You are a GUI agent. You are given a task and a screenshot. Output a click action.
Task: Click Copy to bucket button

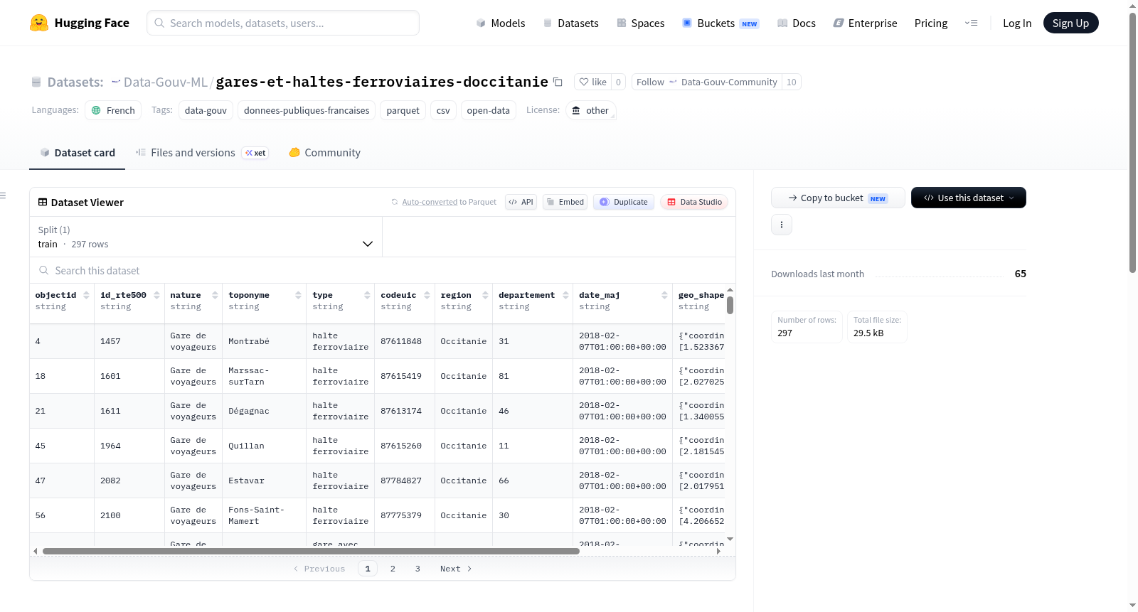point(838,198)
